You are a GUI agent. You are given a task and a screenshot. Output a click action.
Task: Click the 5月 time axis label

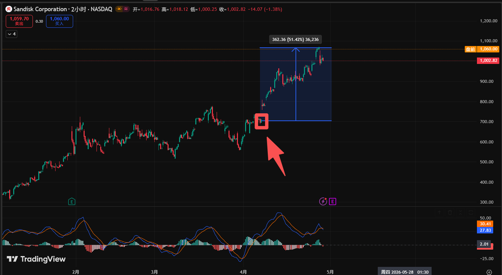(330, 272)
